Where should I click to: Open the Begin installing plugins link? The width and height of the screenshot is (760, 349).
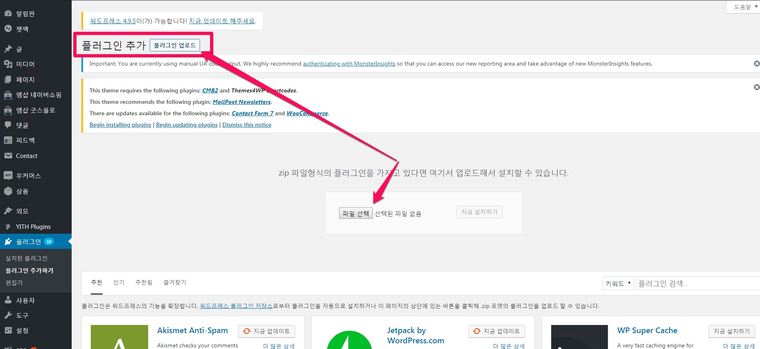[120, 125]
